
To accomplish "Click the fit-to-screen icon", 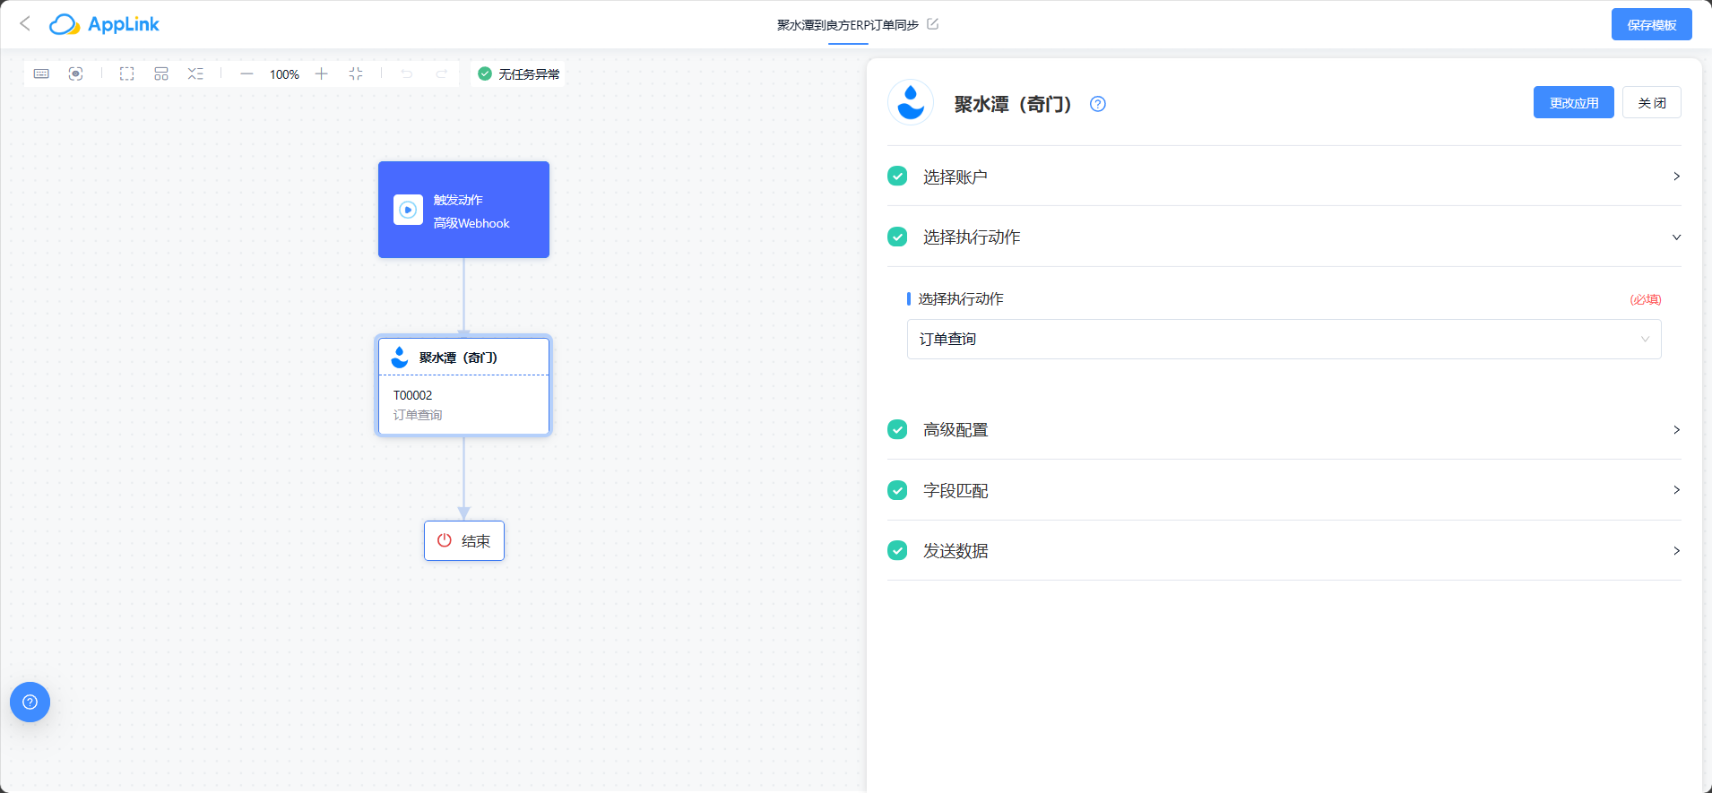I will click(x=356, y=73).
